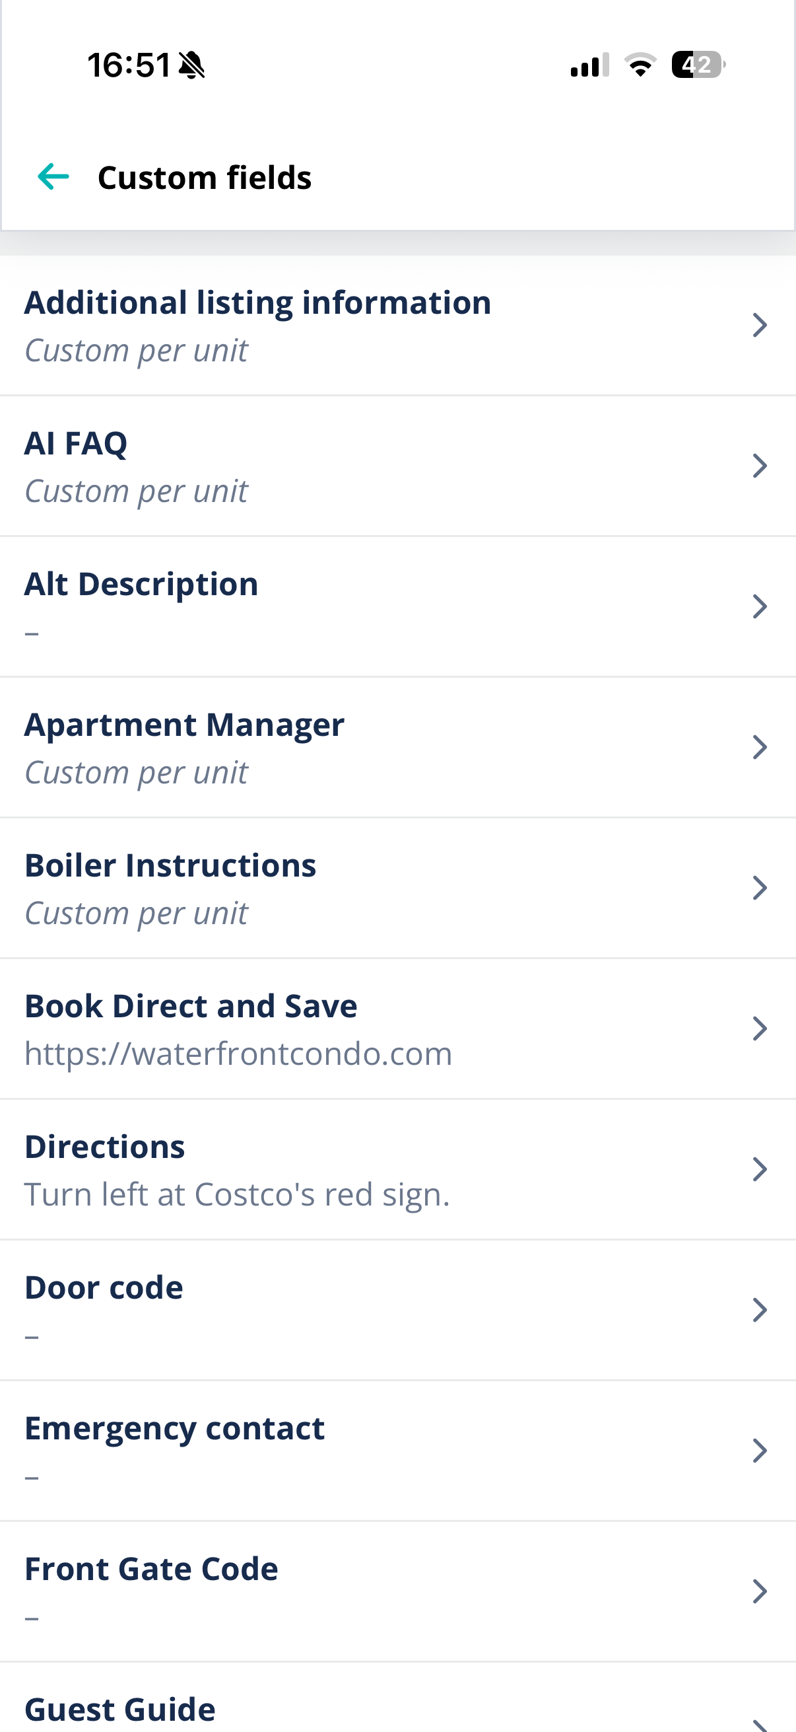Tap chevron beside Alt Description
Image resolution: width=796 pixels, height=1732 pixels.
pos(760,606)
